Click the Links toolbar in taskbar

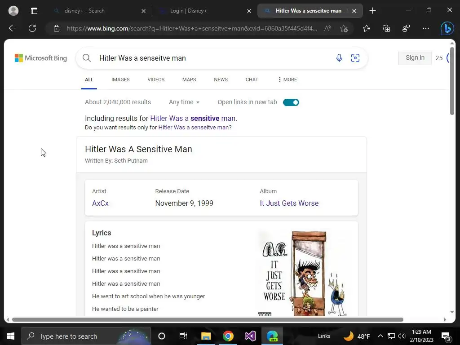point(324,336)
